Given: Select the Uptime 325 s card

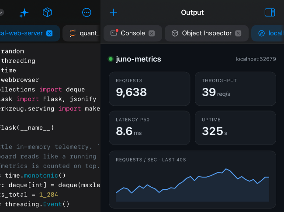Looking at the screenshot, I should coord(235,128).
